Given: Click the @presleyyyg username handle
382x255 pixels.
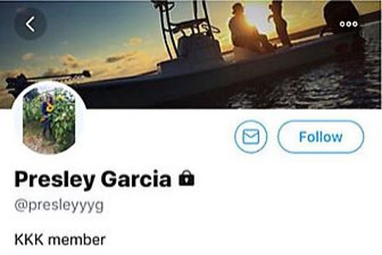Looking at the screenshot, I should [x=59, y=206].
